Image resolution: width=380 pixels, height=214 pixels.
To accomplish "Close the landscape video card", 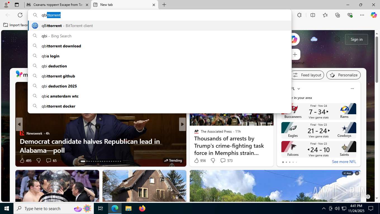I will coord(357,173).
